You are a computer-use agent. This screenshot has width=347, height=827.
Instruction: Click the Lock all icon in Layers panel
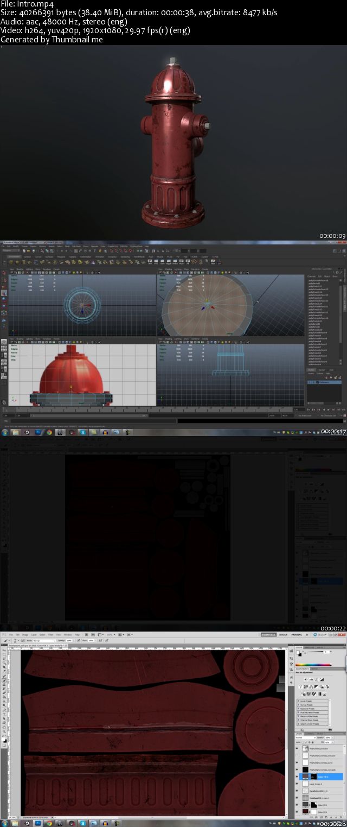[x=313, y=742]
